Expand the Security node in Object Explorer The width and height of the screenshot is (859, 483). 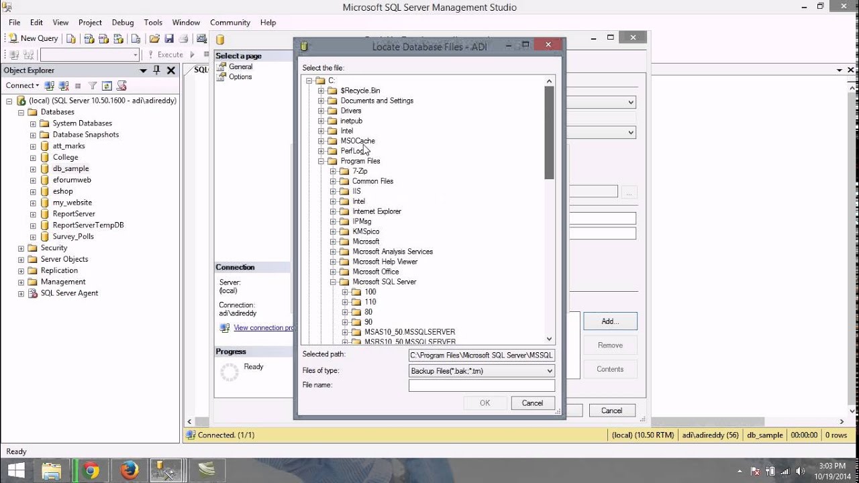coord(21,248)
